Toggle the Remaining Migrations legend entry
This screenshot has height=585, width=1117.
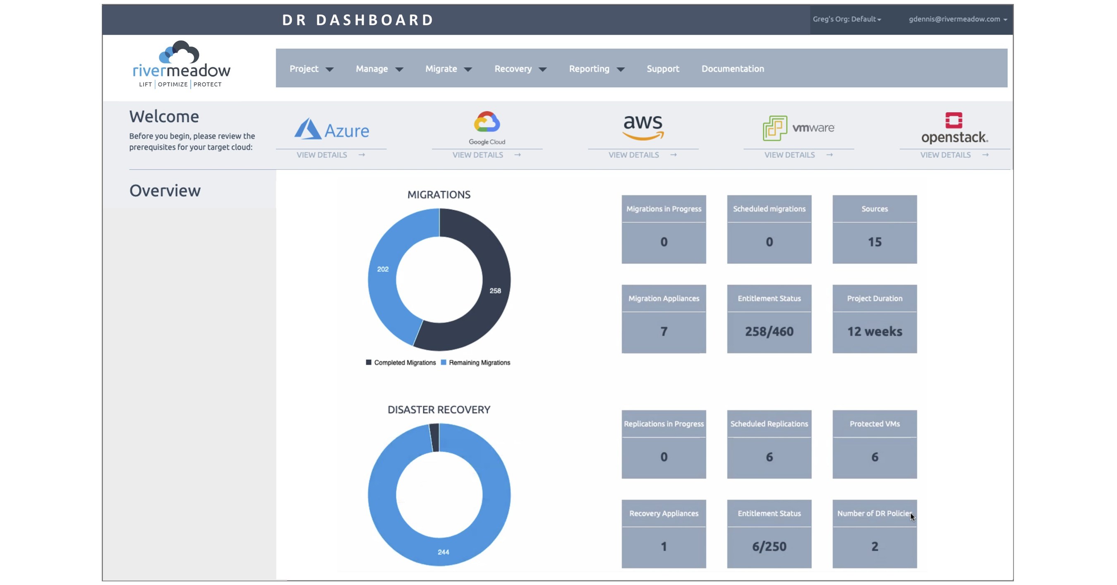point(476,362)
